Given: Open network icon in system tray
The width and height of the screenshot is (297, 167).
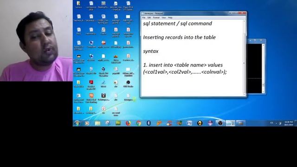Looking at the screenshot, I should [x=280, y=123].
